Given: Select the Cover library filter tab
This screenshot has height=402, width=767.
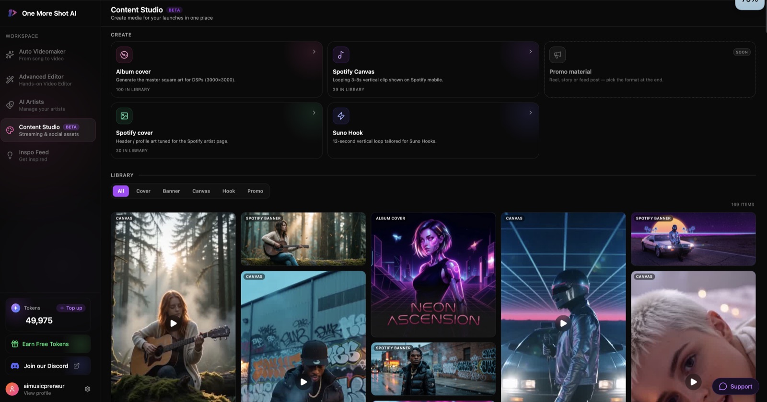Looking at the screenshot, I should [143, 191].
